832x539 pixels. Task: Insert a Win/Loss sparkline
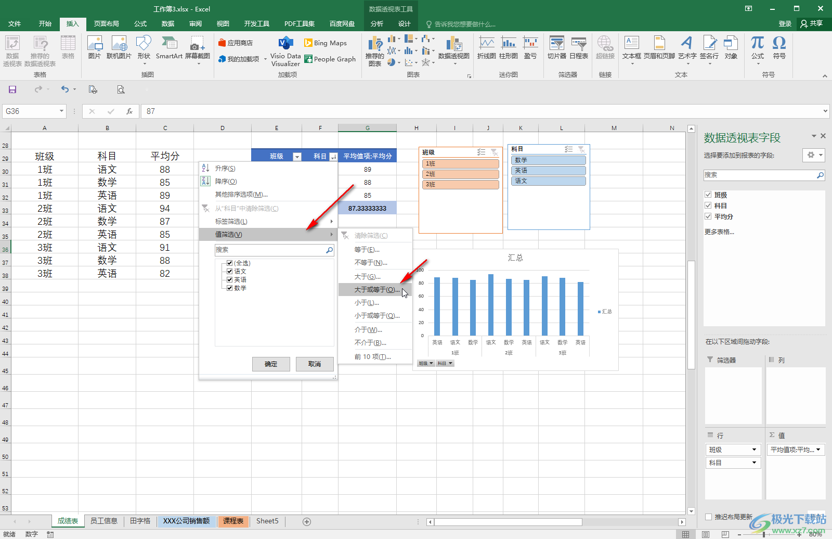click(x=530, y=47)
